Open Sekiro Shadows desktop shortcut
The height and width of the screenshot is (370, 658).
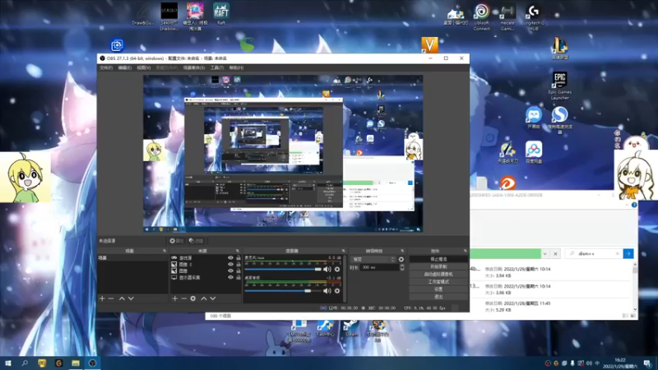pos(169,16)
